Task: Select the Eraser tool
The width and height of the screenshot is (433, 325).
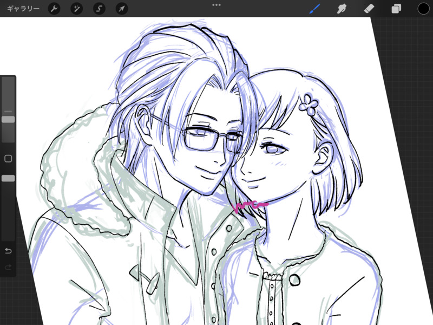Action: 369,9
